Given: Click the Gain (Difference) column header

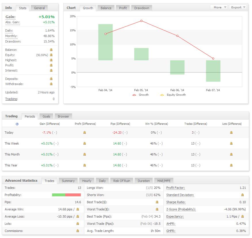Looking at the screenshot, I should (50, 124).
